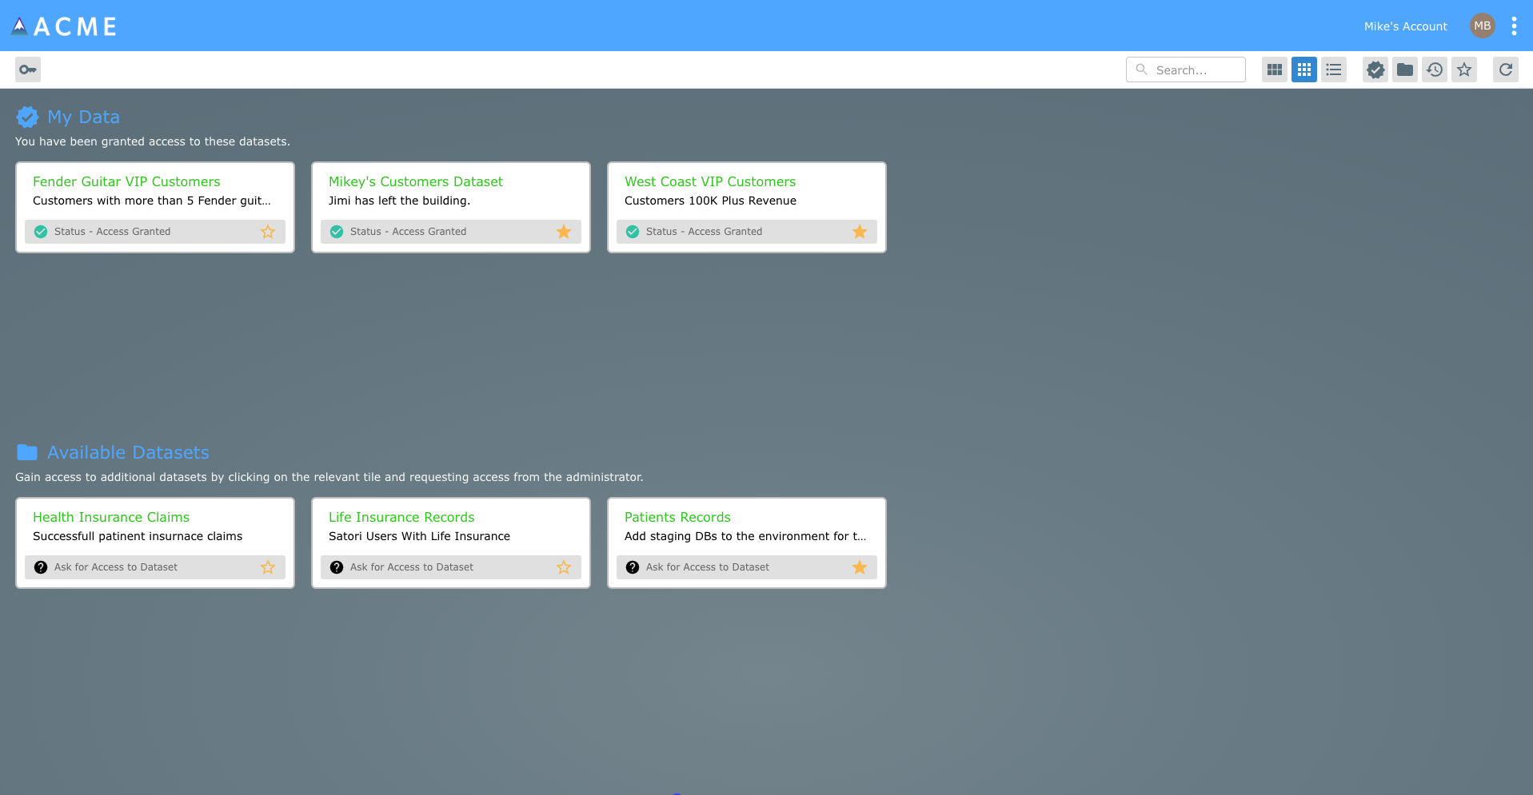Click the My Data verified badge icon

pos(27,117)
